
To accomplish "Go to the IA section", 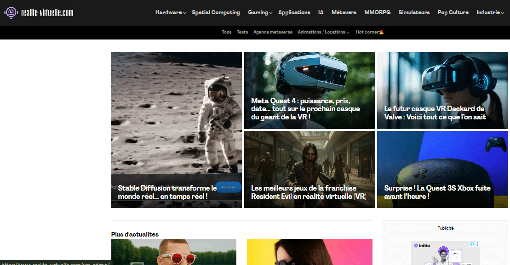I will pyautogui.click(x=321, y=12).
